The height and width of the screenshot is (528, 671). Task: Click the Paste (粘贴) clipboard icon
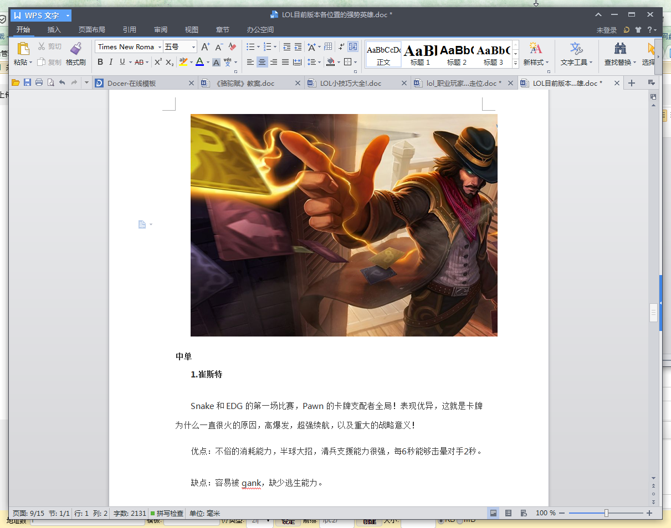coord(23,49)
